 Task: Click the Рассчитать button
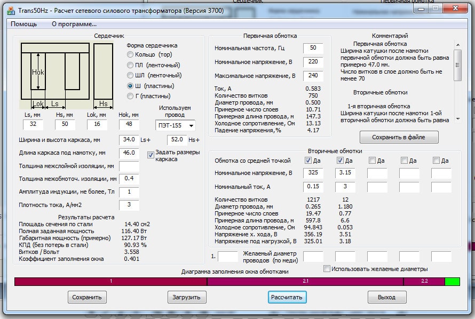(287, 297)
